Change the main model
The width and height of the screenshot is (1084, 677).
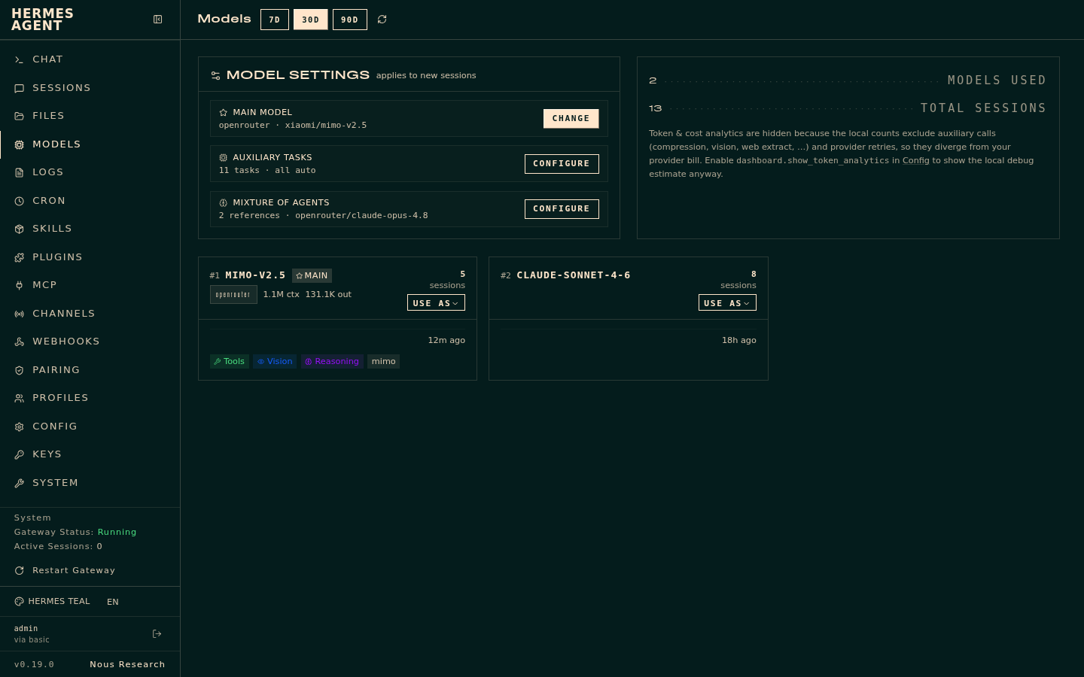[x=571, y=119]
